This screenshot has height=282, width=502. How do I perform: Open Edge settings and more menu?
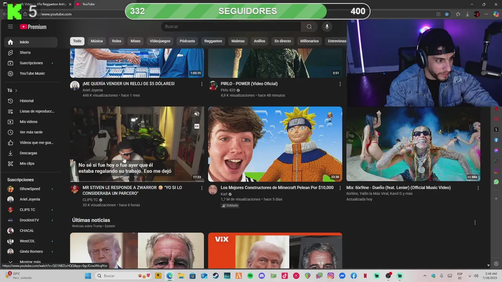click(x=487, y=14)
